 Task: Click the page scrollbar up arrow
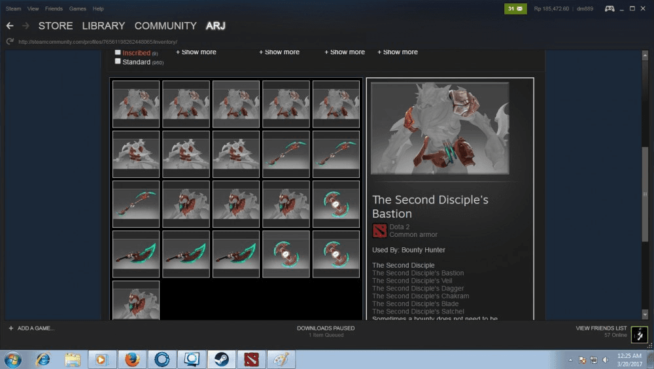pyautogui.click(x=645, y=55)
